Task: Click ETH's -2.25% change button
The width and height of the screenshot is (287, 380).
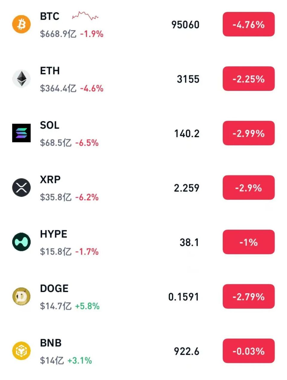Action: point(248,79)
